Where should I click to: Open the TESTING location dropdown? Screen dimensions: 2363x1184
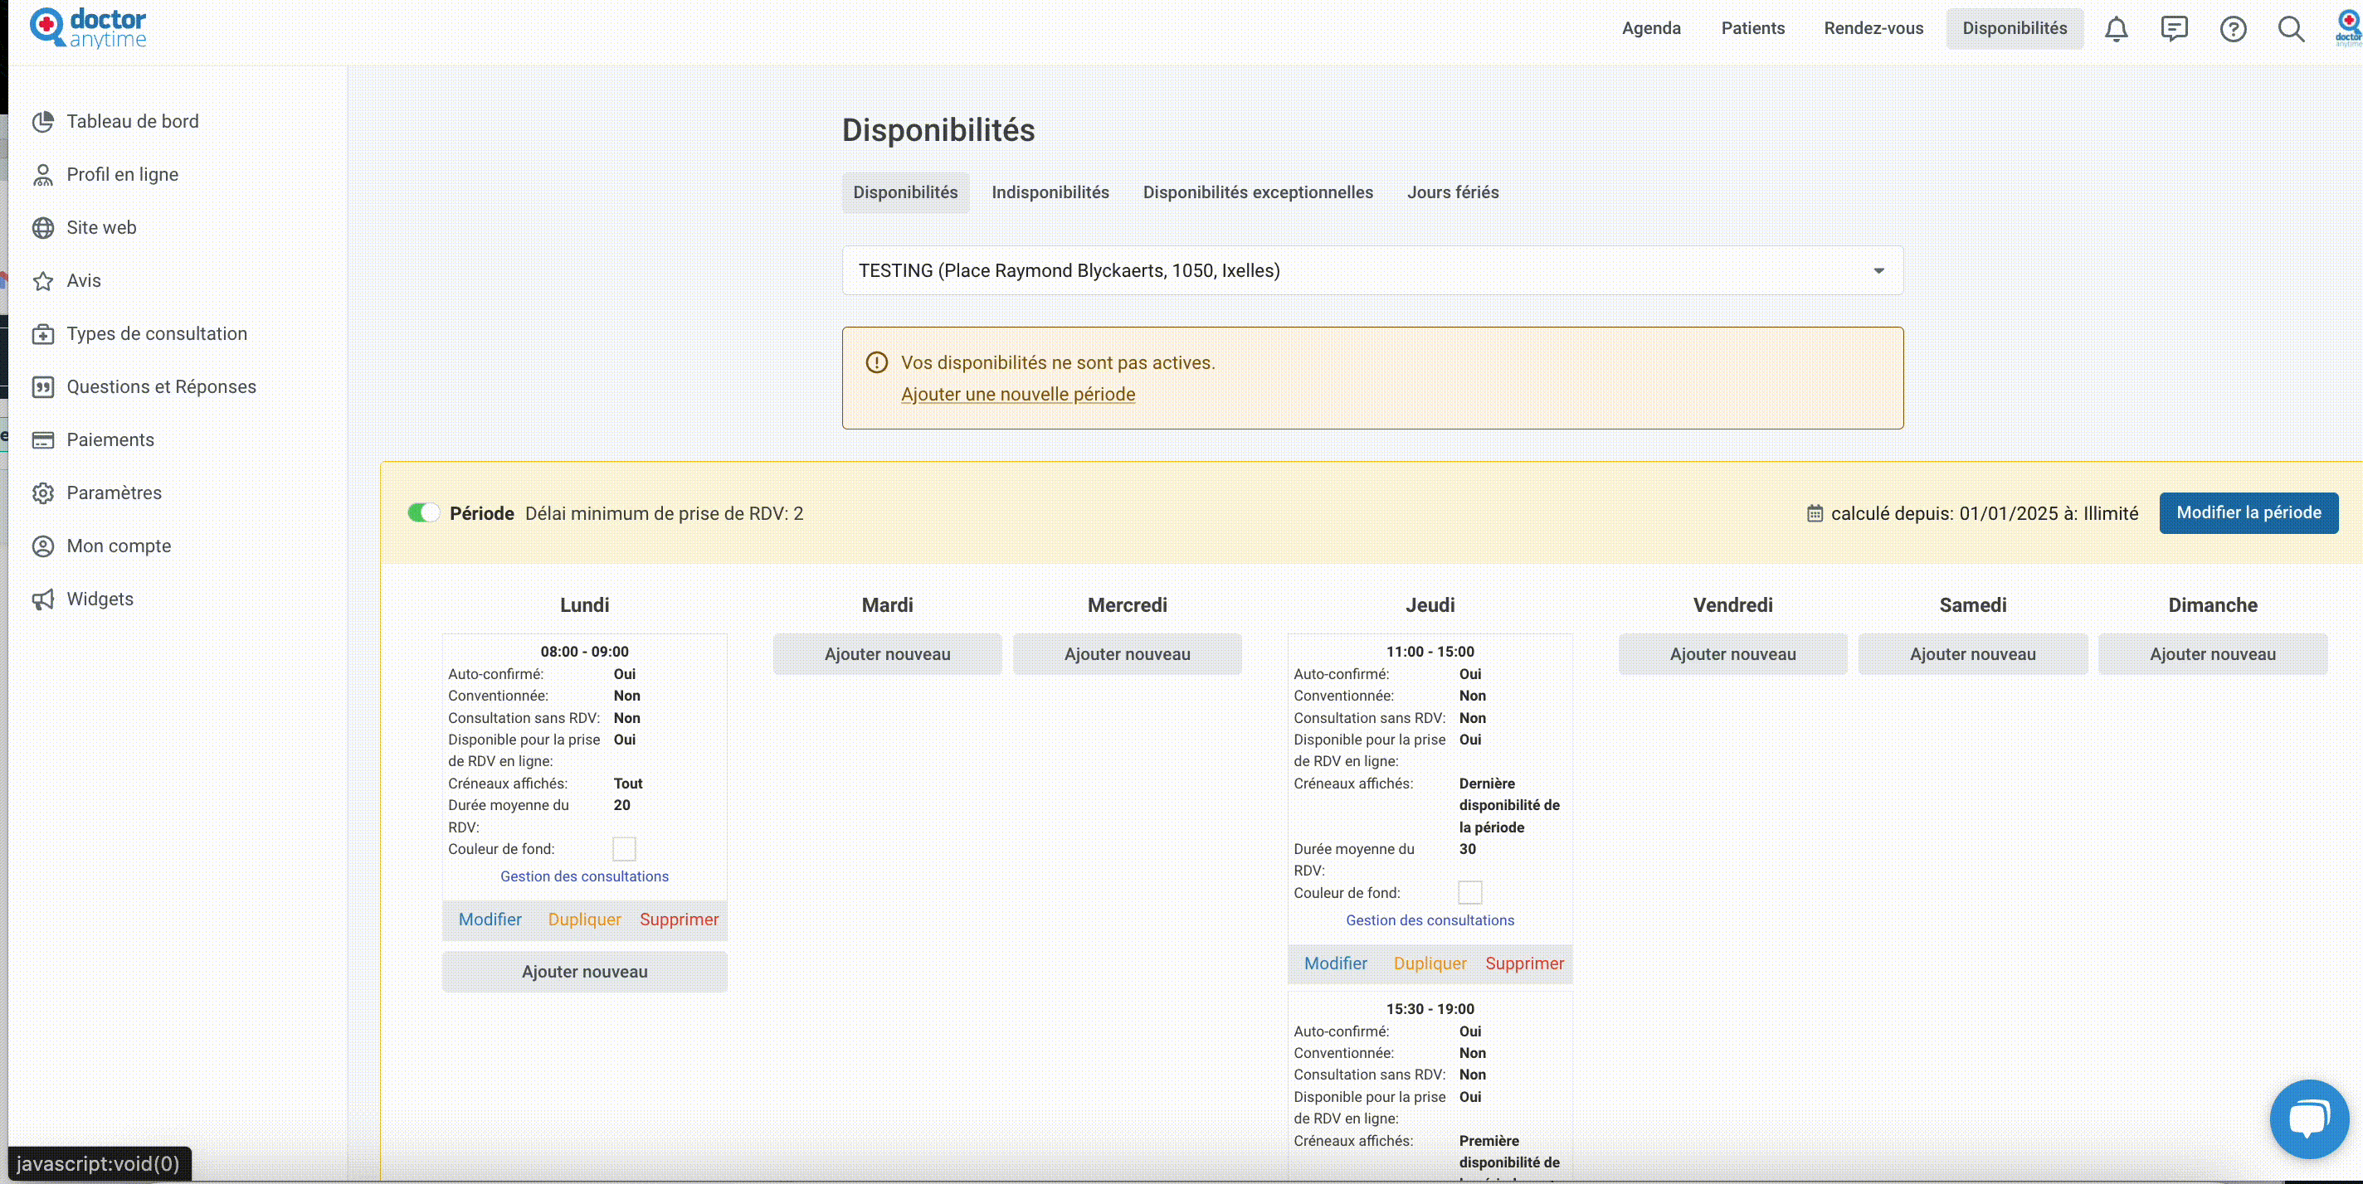click(1372, 270)
